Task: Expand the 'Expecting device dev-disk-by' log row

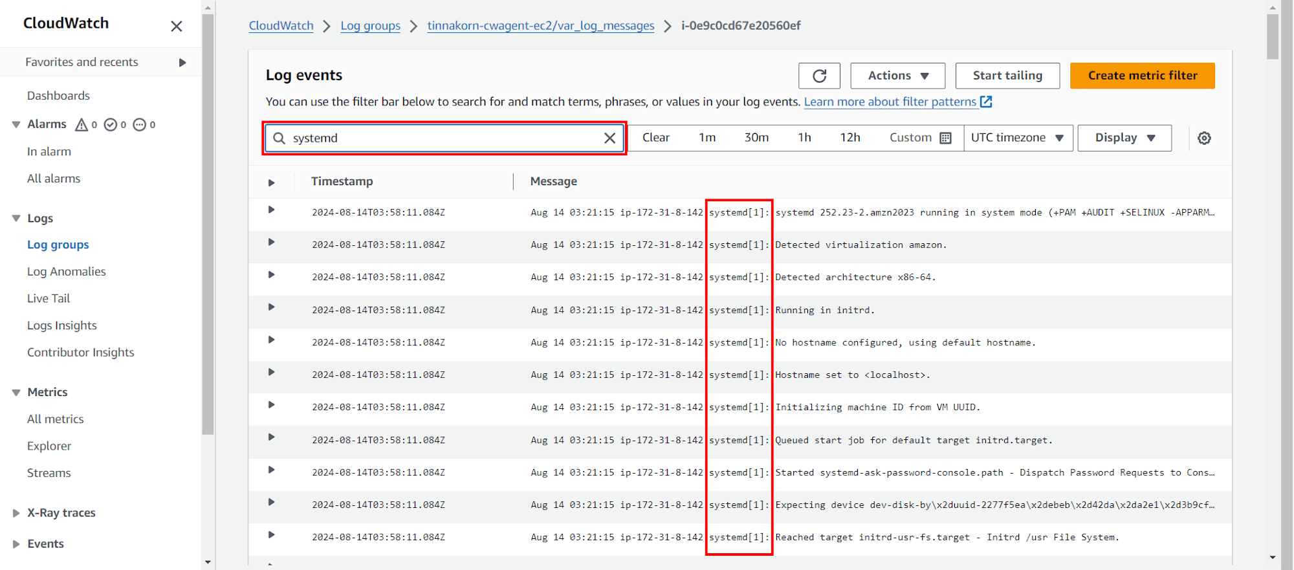Action: tap(272, 502)
